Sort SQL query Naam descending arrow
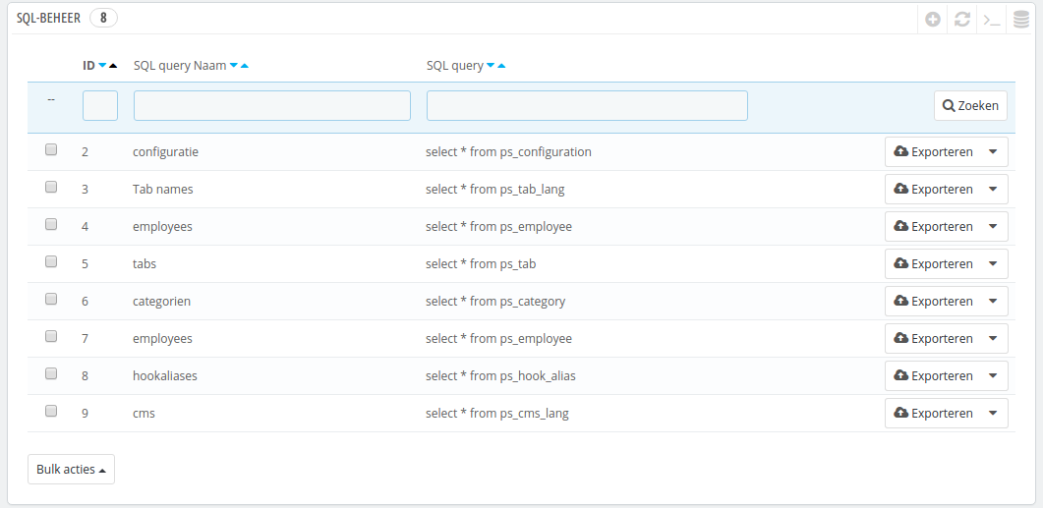 click(x=234, y=66)
